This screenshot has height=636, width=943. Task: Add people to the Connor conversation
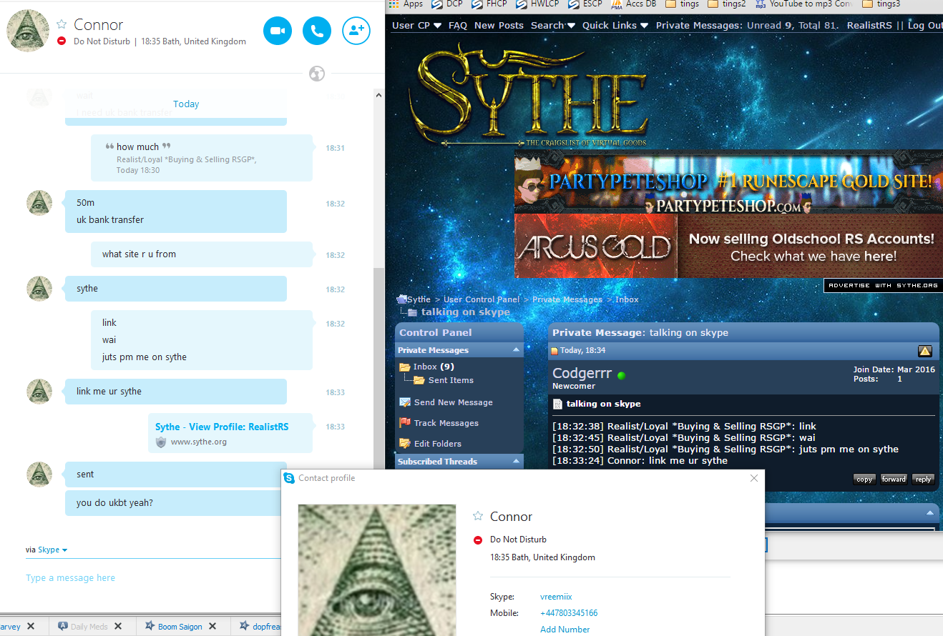[x=356, y=31]
